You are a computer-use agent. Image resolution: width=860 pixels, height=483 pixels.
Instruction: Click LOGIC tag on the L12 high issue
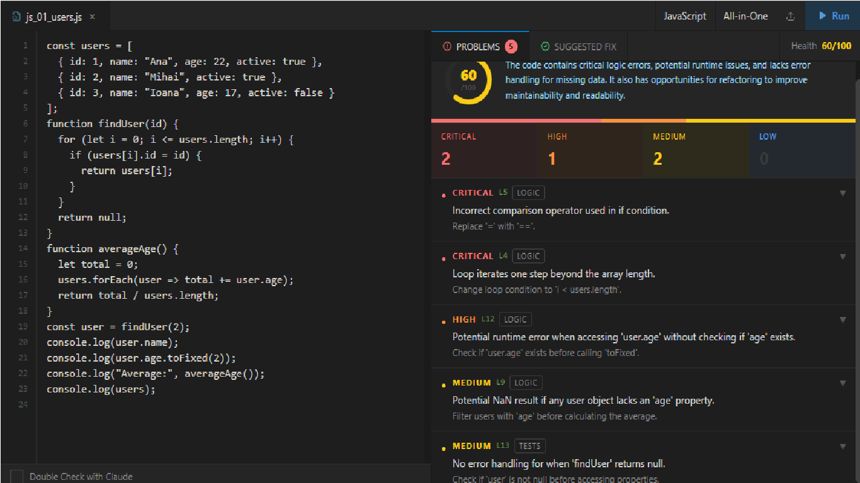pyautogui.click(x=515, y=319)
